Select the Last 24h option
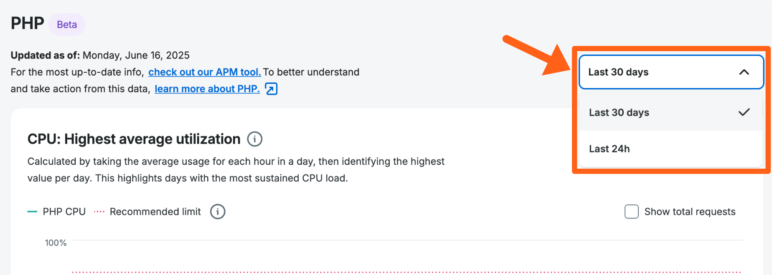Screen dimensions: 772x275 click(609, 149)
